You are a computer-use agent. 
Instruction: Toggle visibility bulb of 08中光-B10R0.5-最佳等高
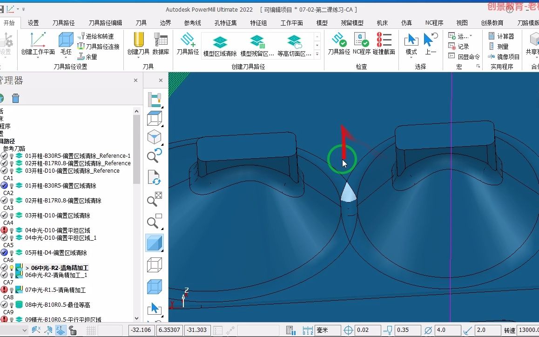12,305
